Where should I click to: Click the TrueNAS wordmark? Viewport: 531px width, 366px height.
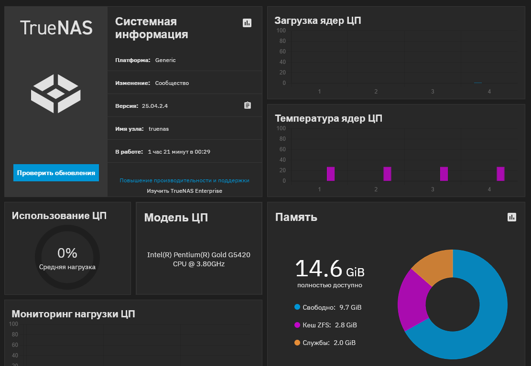pos(56,28)
